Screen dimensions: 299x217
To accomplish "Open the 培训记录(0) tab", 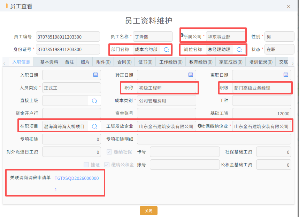I will point(261,62).
